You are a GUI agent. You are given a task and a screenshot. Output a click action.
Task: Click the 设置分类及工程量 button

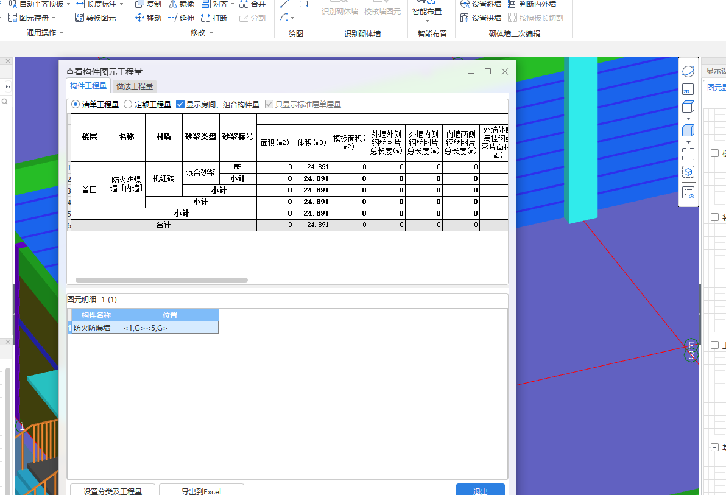(113, 490)
